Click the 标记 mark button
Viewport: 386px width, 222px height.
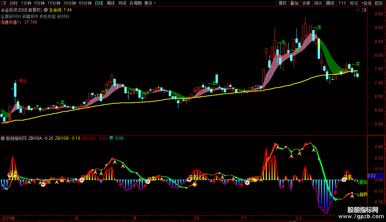pos(354,3)
